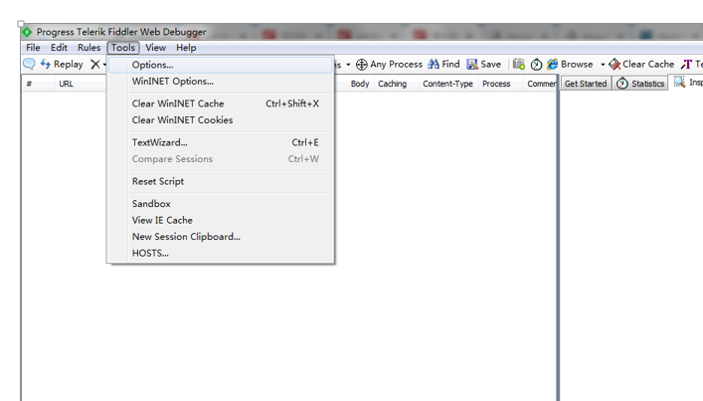The height and width of the screenshot is (401, 703).
Task: Click the comment speech bubble icon
Action: coord(29,64)
